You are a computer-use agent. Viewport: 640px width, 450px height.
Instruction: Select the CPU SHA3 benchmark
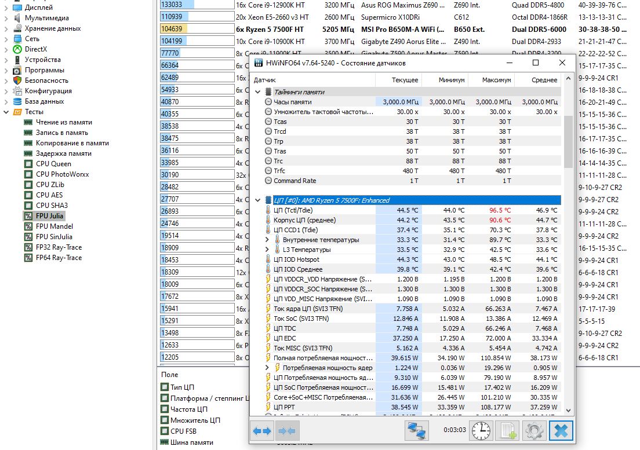(x=52, y=206)
